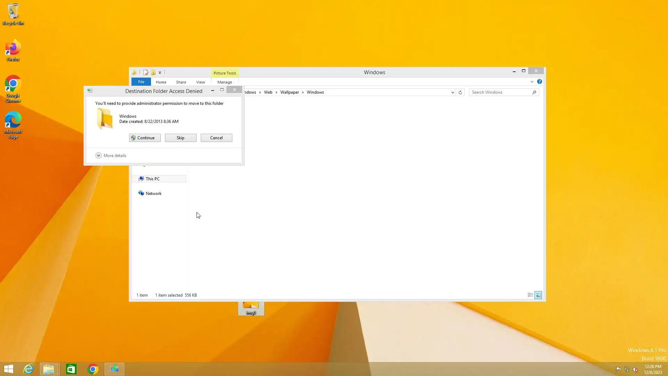The image size is (668, 376).
Task: Open Internet Explorer from the taskbar
Action: (28, 369)
